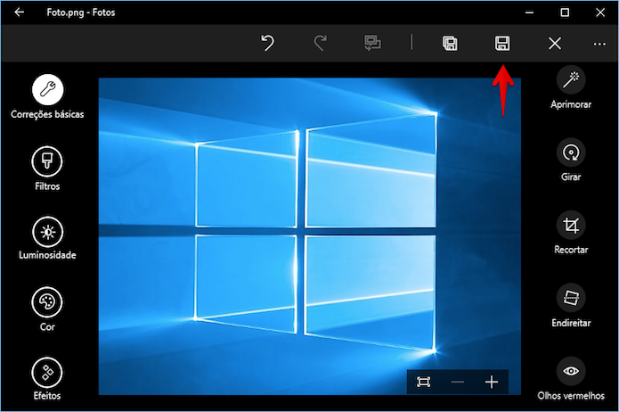Open the more options ellipsis menu

click(x=599, y=44)
